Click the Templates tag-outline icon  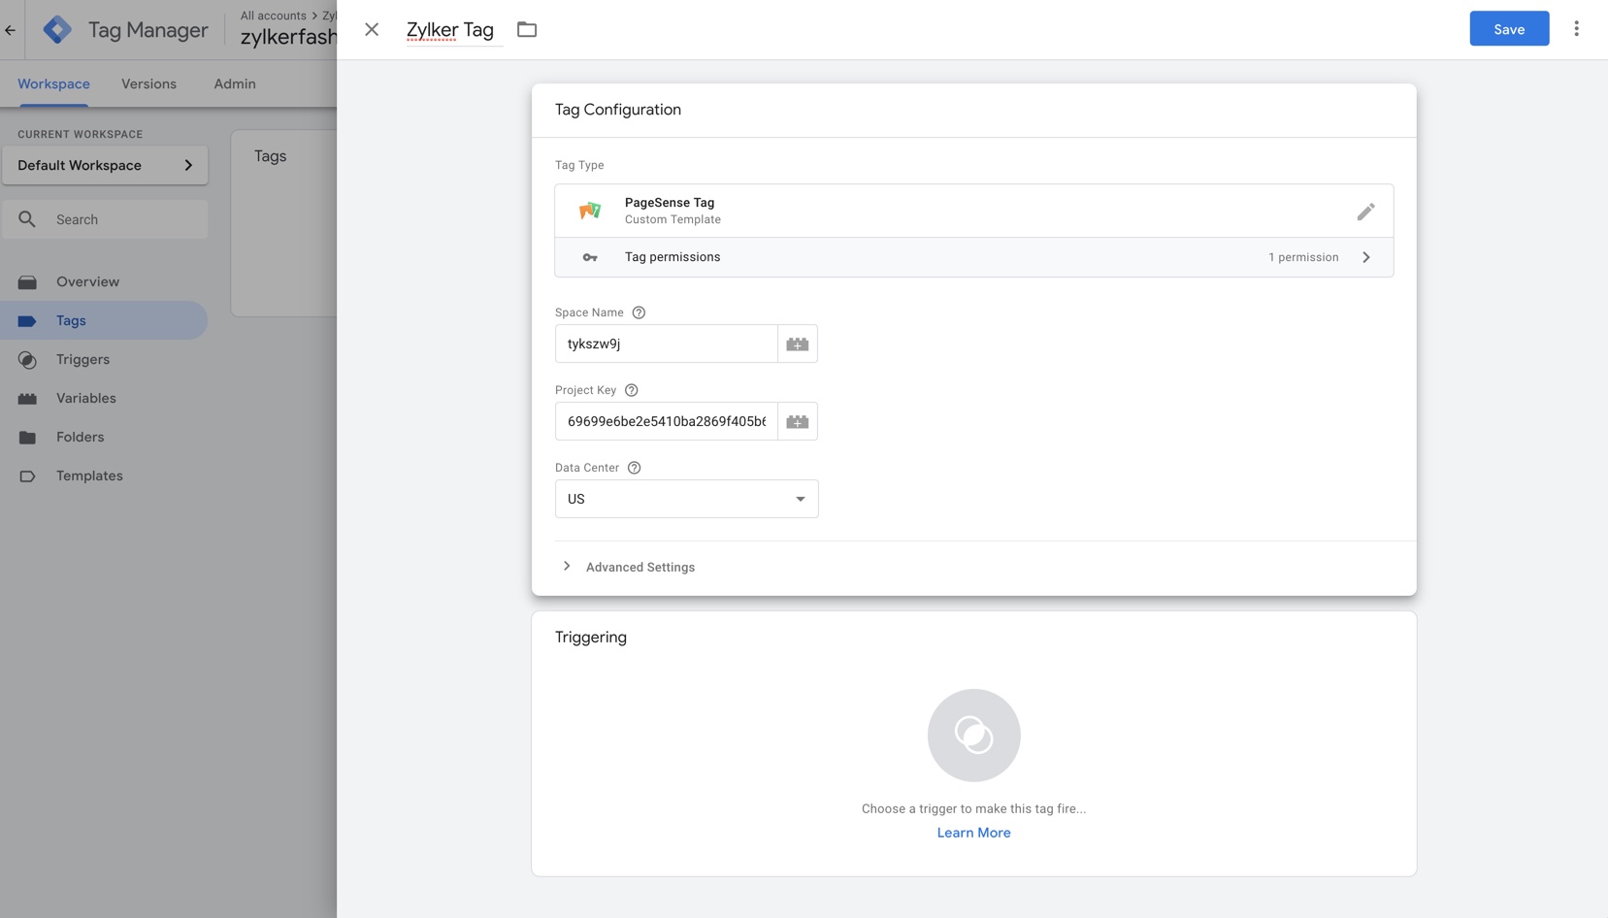point(27,476)
